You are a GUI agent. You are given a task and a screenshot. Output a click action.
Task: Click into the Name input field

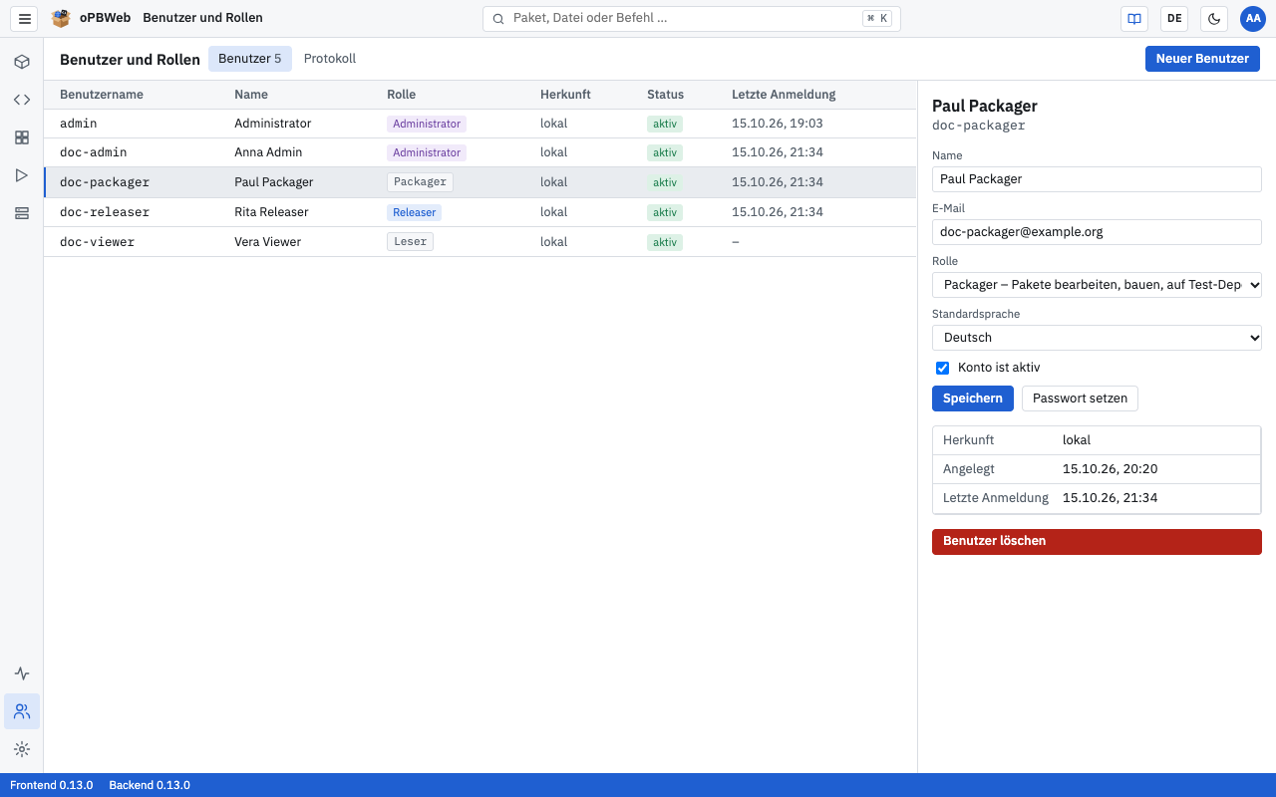(x=1097, y=179)
